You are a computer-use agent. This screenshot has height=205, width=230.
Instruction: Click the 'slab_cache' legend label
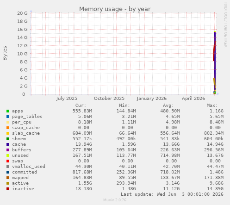tap(26, 133)
